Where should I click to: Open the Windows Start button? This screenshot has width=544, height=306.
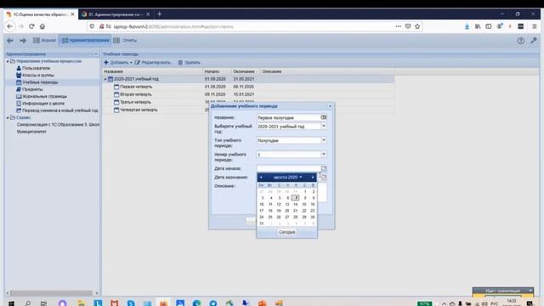click(x=11, y=303)
